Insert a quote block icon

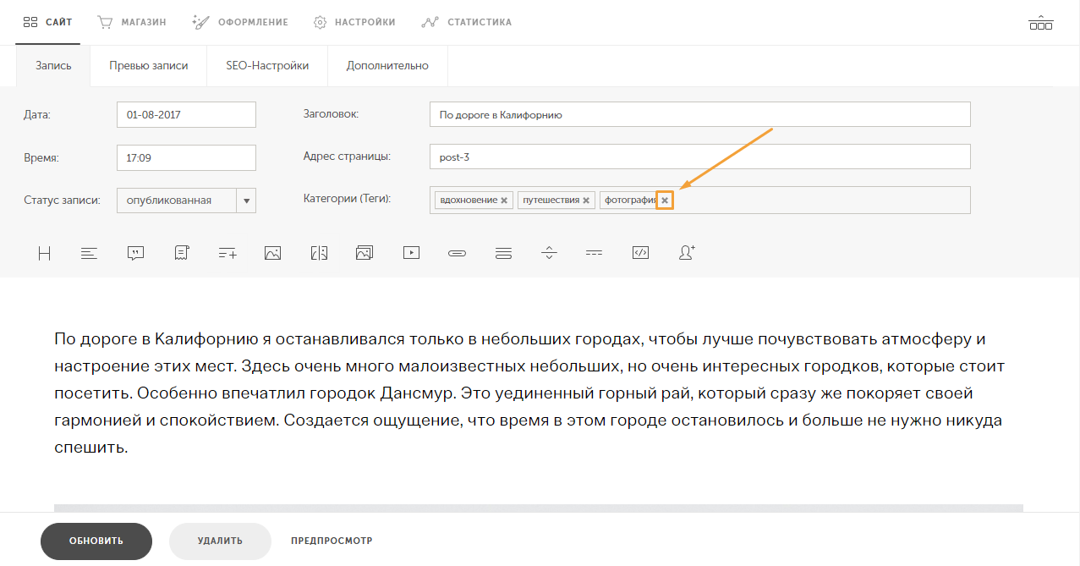[x=135, y=252]
